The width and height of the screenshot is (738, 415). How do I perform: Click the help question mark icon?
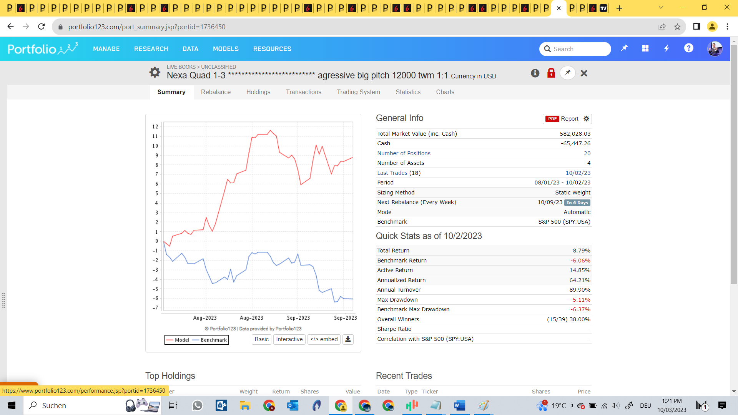pos(688,48)
